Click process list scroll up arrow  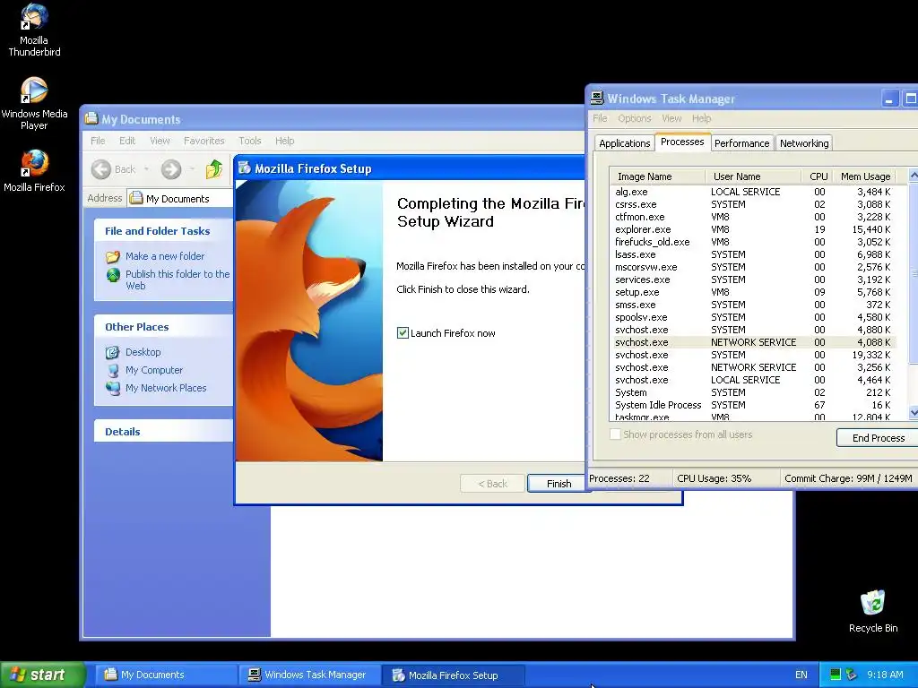(914, 176)
